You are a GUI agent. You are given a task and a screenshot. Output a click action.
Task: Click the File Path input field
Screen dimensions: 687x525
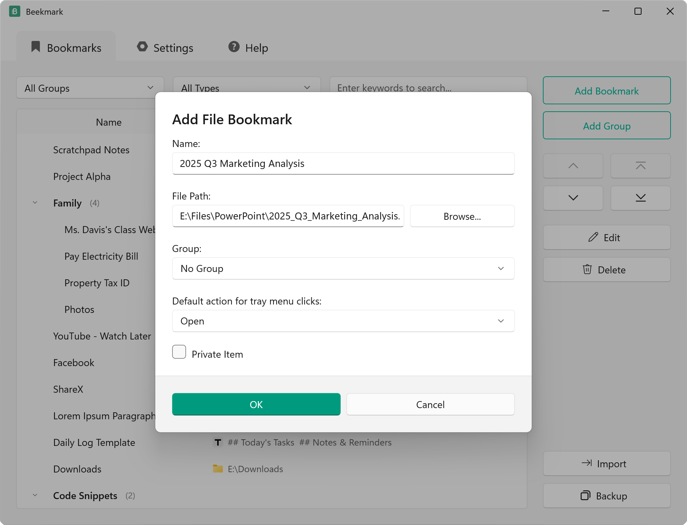288,216
